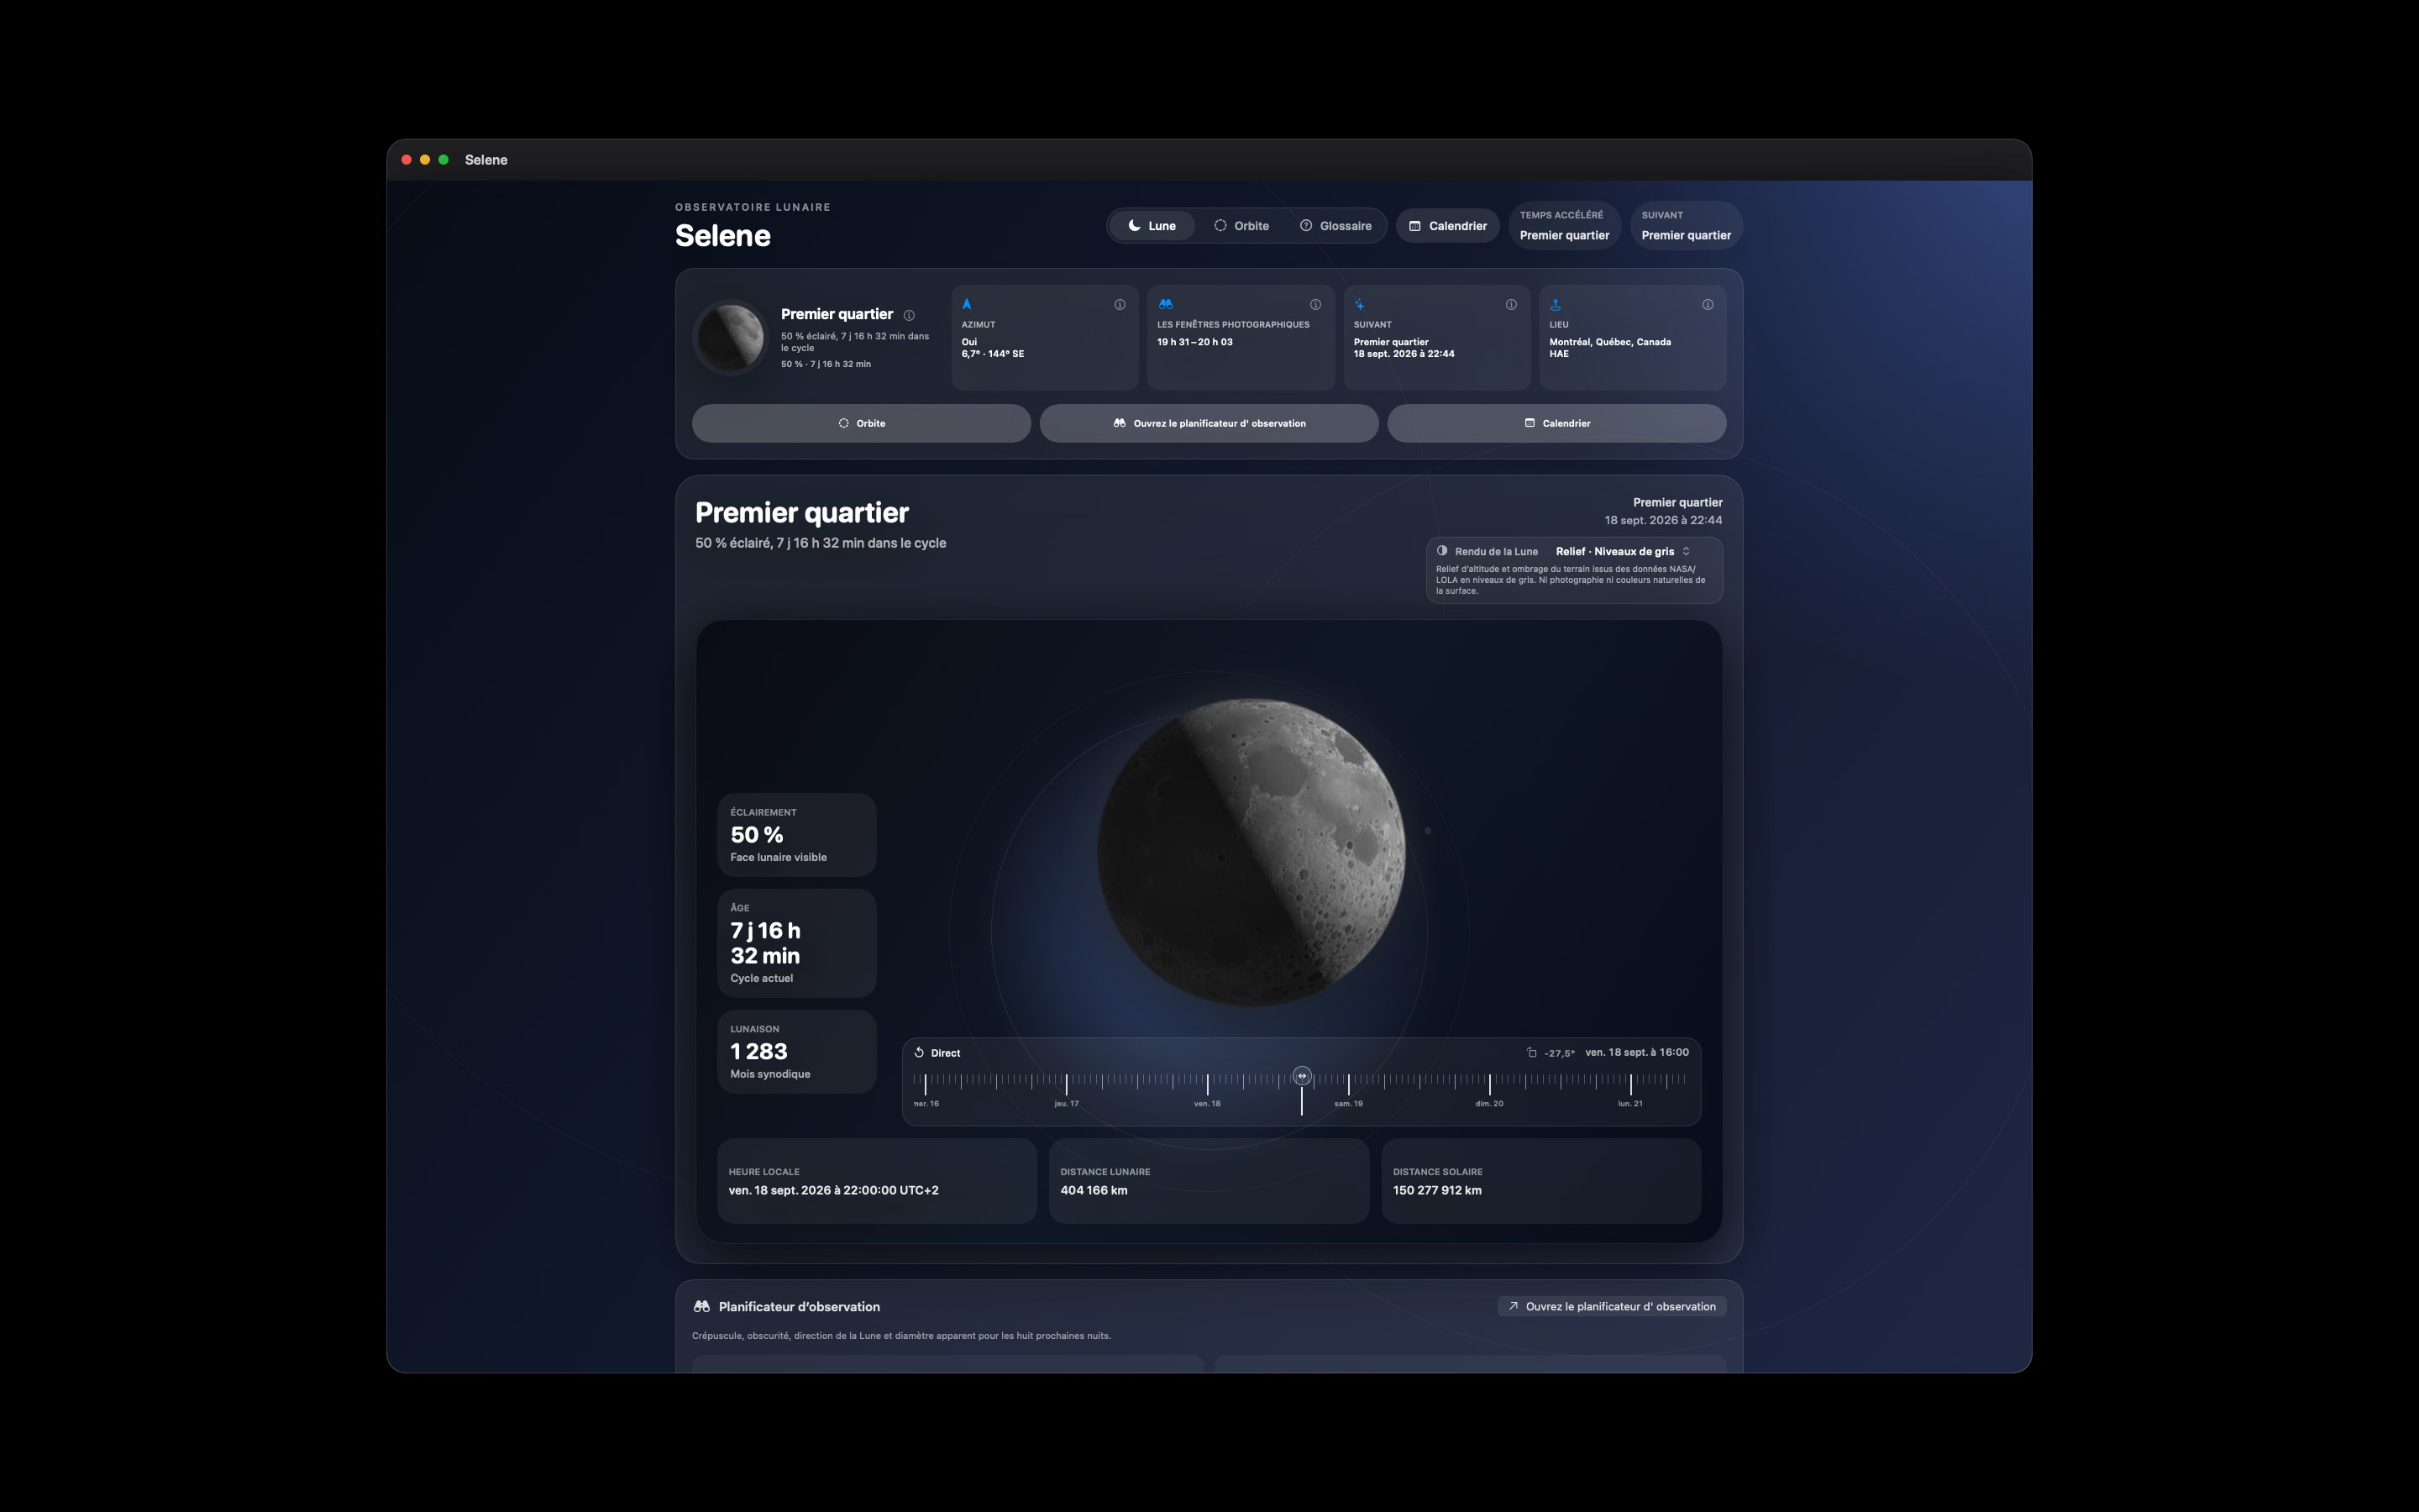The image size is (2419, 1512).
Task: Jump to Suivant Premier quartier pill
Action: tap(1687, 226)
